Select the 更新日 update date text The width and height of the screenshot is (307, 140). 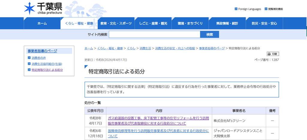[106, 60]
